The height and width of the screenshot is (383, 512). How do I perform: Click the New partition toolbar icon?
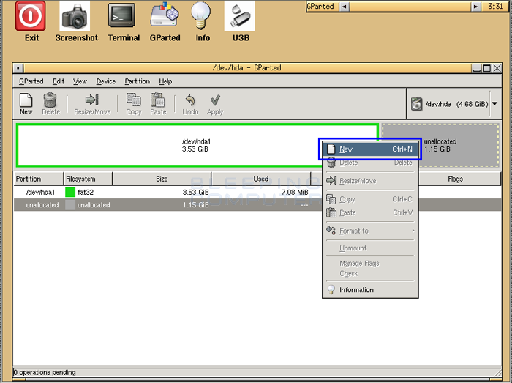point(26,104)
